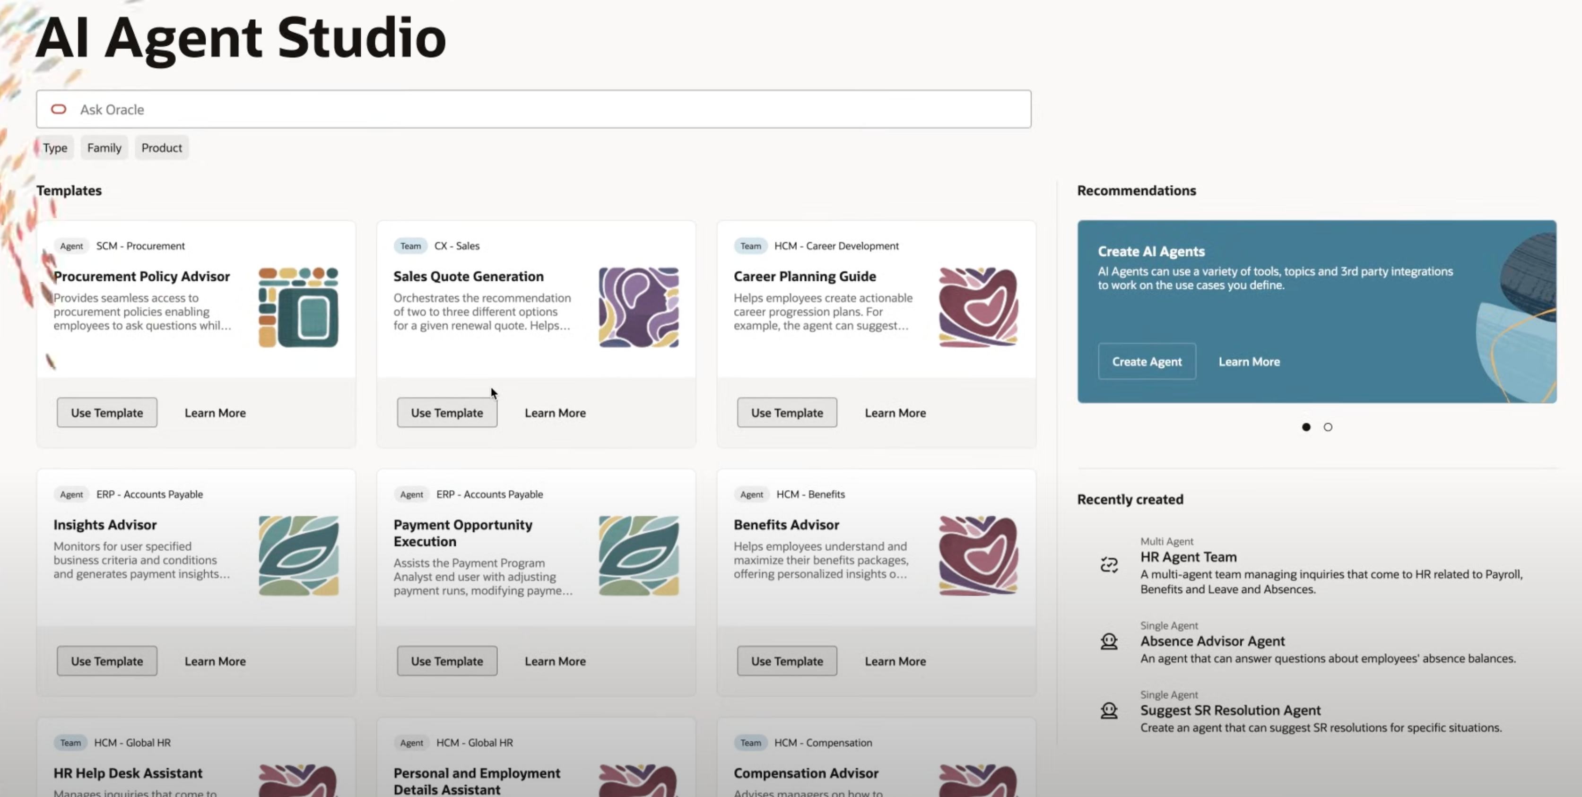Click the Procurement Policy Advisor artwork thumbnail

(298, 307)
